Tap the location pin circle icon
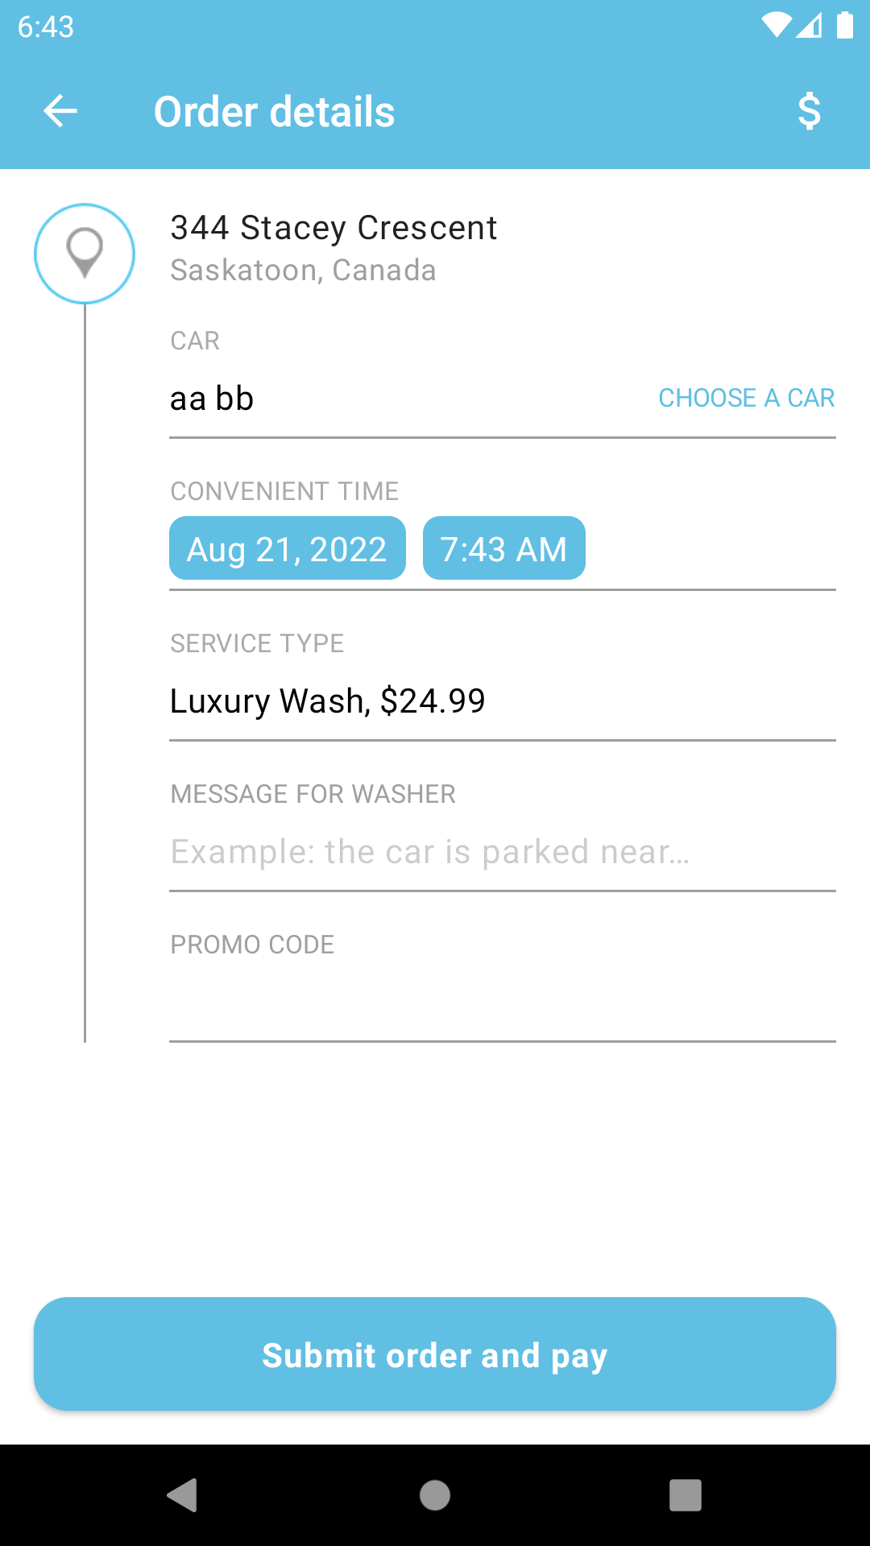Image resolution: width=870 pixels, height=1546 pixels. point(85,254)
